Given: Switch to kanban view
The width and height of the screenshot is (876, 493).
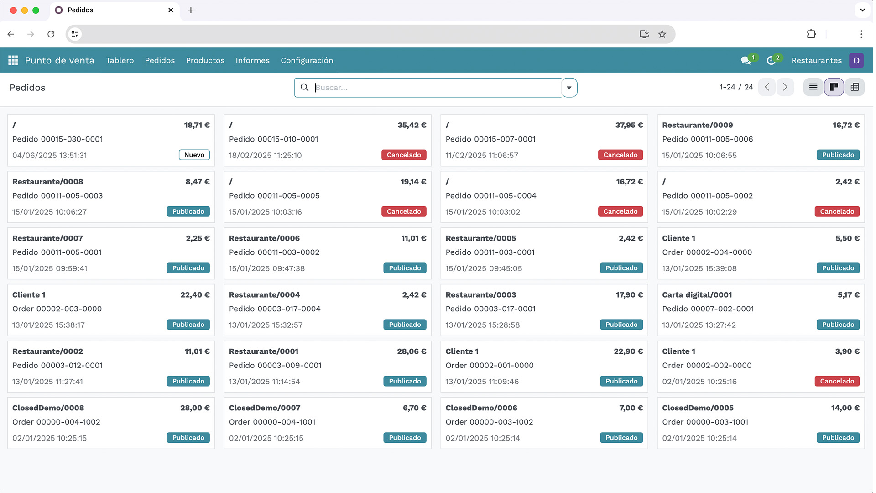Looking at the screenshot, I should [834, 87].
